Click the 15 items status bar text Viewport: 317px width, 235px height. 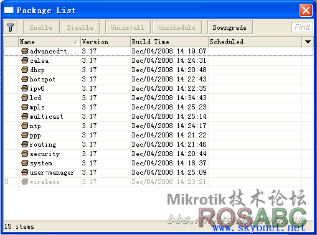tap(19, 226)
